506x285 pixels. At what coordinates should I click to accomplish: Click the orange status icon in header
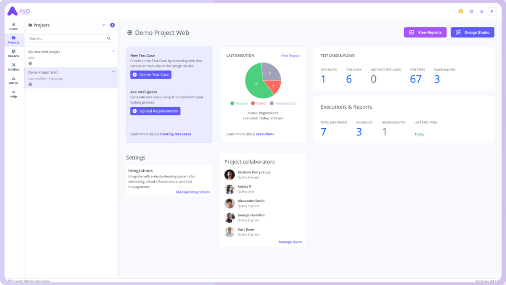point(461,12)
